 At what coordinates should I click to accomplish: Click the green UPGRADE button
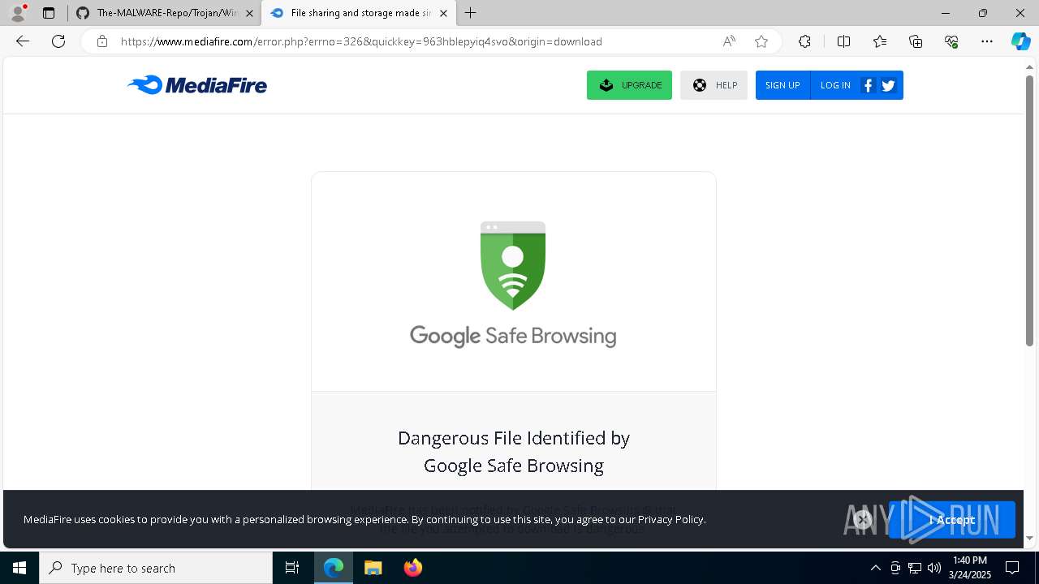click(x=629, y=85)
